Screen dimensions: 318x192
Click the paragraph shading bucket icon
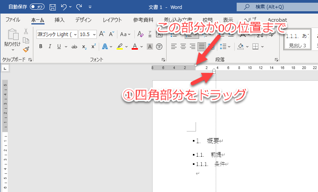click(x=241, y=47)
